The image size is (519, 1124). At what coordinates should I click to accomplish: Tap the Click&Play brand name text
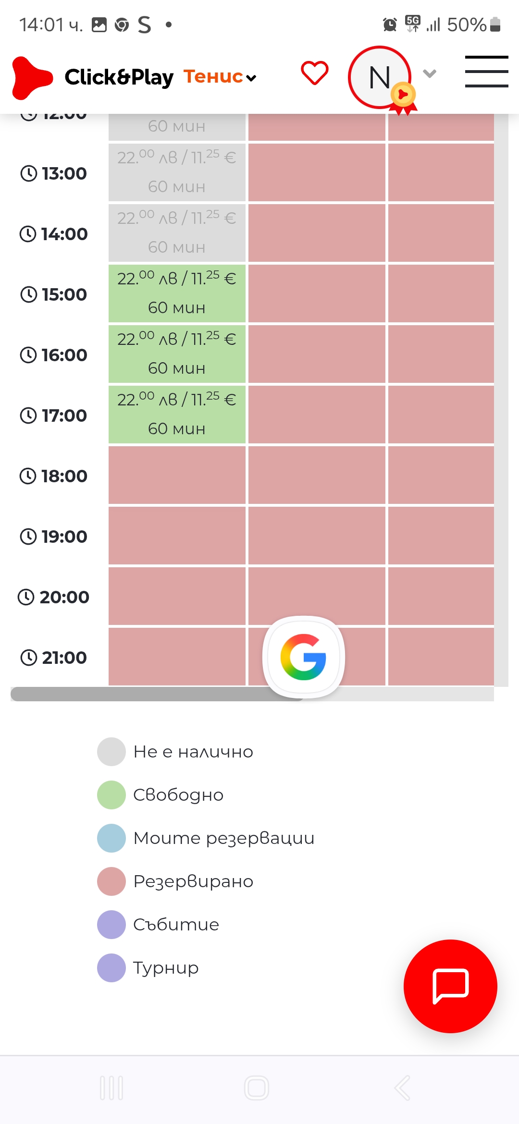click(x=119, y=77)
